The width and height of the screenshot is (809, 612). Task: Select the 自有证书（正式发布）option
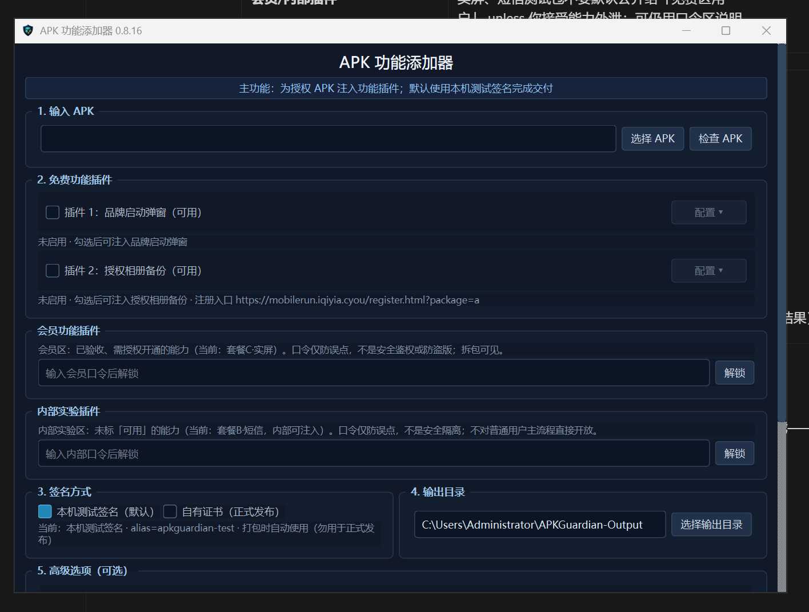pos(170,511)
